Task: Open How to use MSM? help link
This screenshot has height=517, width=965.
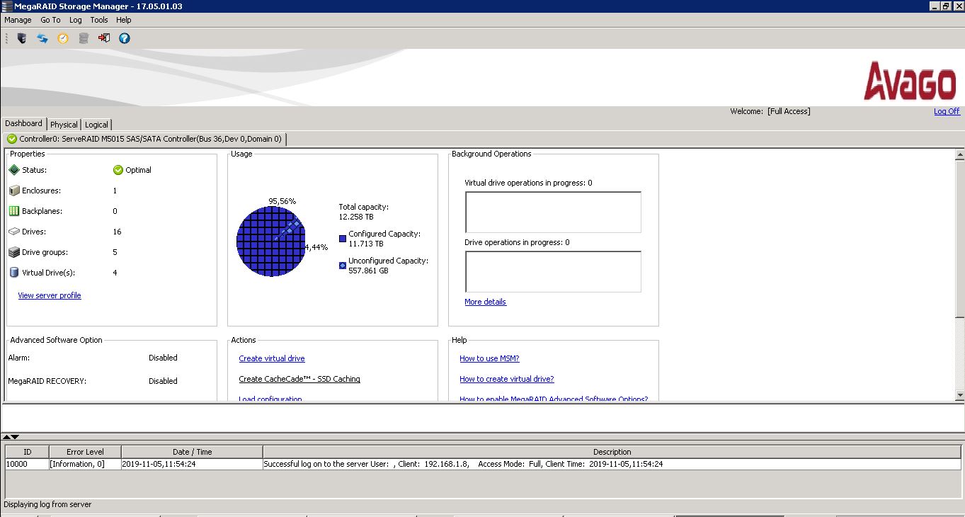Action: click(489, 358)
